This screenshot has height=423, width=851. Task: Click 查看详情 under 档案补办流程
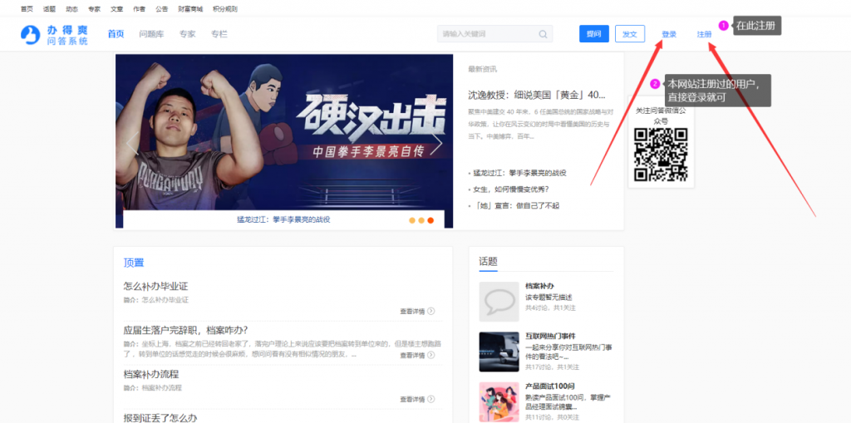click(x=412, y=399)
